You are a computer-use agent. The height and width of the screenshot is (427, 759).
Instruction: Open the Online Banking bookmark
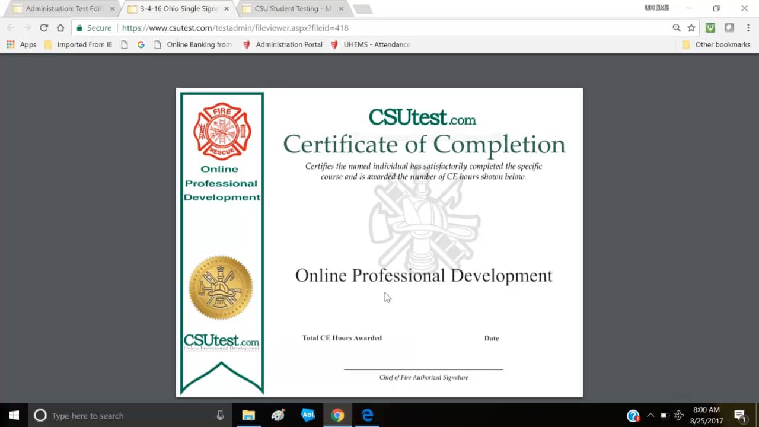193,44
